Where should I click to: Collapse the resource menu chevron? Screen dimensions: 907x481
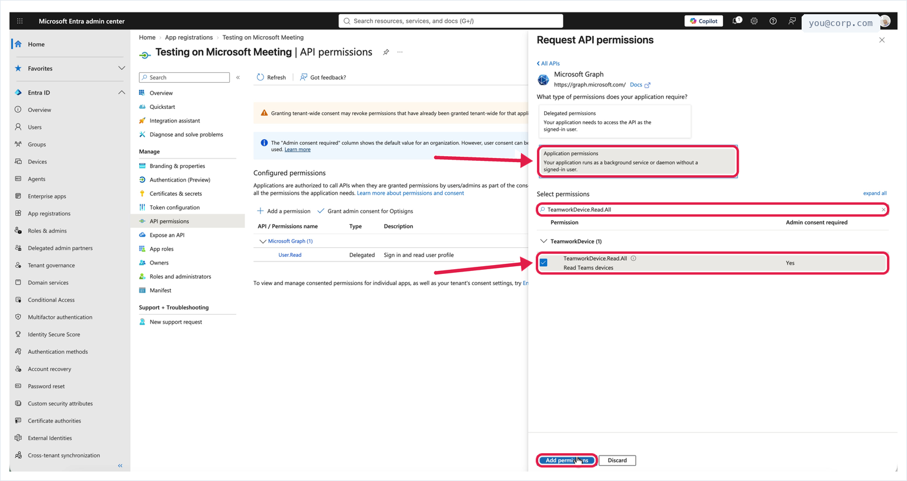click(238, 78)
